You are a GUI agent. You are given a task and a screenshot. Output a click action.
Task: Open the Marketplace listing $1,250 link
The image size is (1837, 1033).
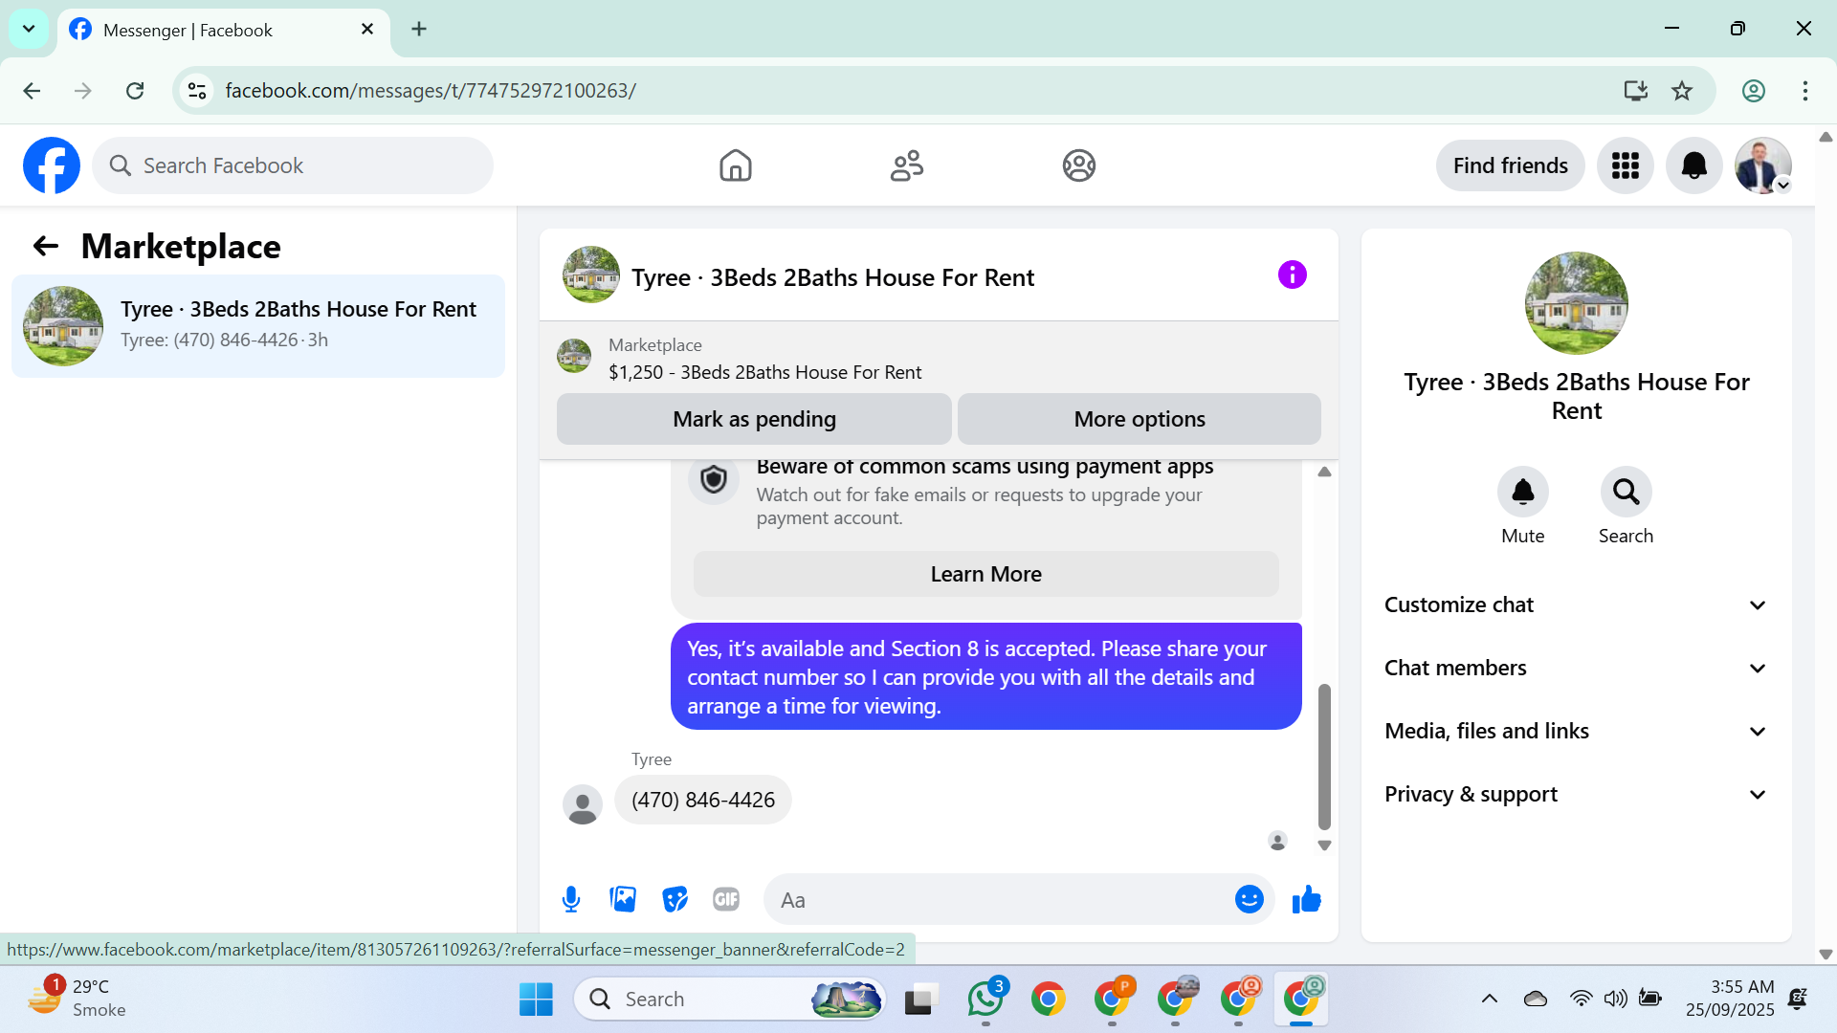pyautogui.click(x=764, y=372)
